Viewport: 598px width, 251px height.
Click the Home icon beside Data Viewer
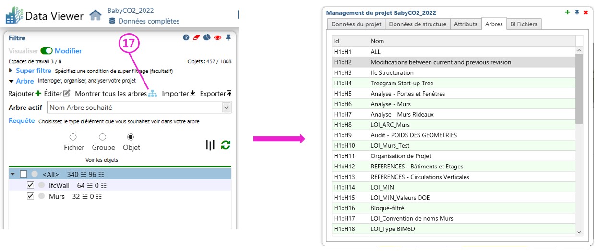(96, 16)
